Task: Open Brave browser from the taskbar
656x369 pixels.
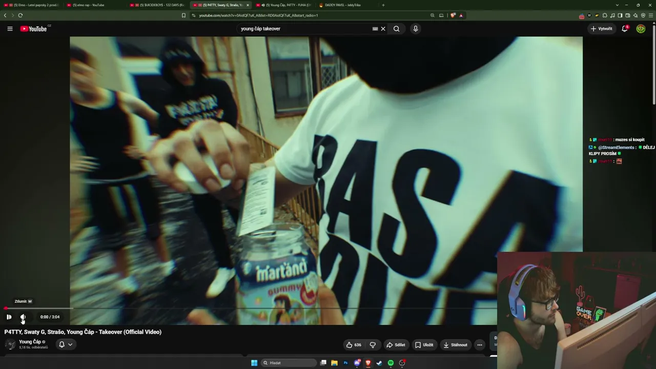Action: pyautogui.click(x=368, y=363)
